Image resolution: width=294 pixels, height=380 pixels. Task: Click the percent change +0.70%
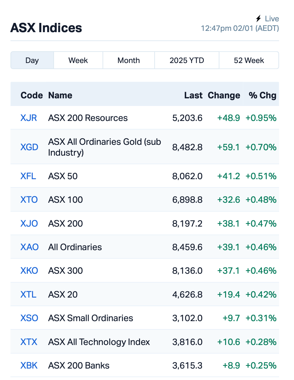pyautogui.click(x=261, y=147)
